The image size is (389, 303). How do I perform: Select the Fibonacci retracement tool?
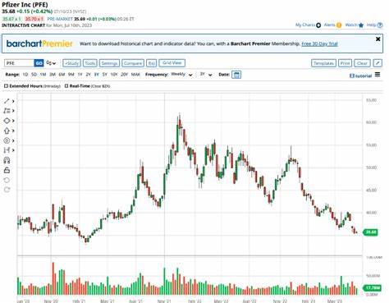click(x=7, y=111)
